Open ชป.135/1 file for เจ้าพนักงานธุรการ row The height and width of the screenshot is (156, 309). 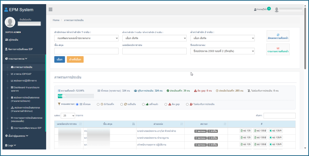[x=275, y=144]
